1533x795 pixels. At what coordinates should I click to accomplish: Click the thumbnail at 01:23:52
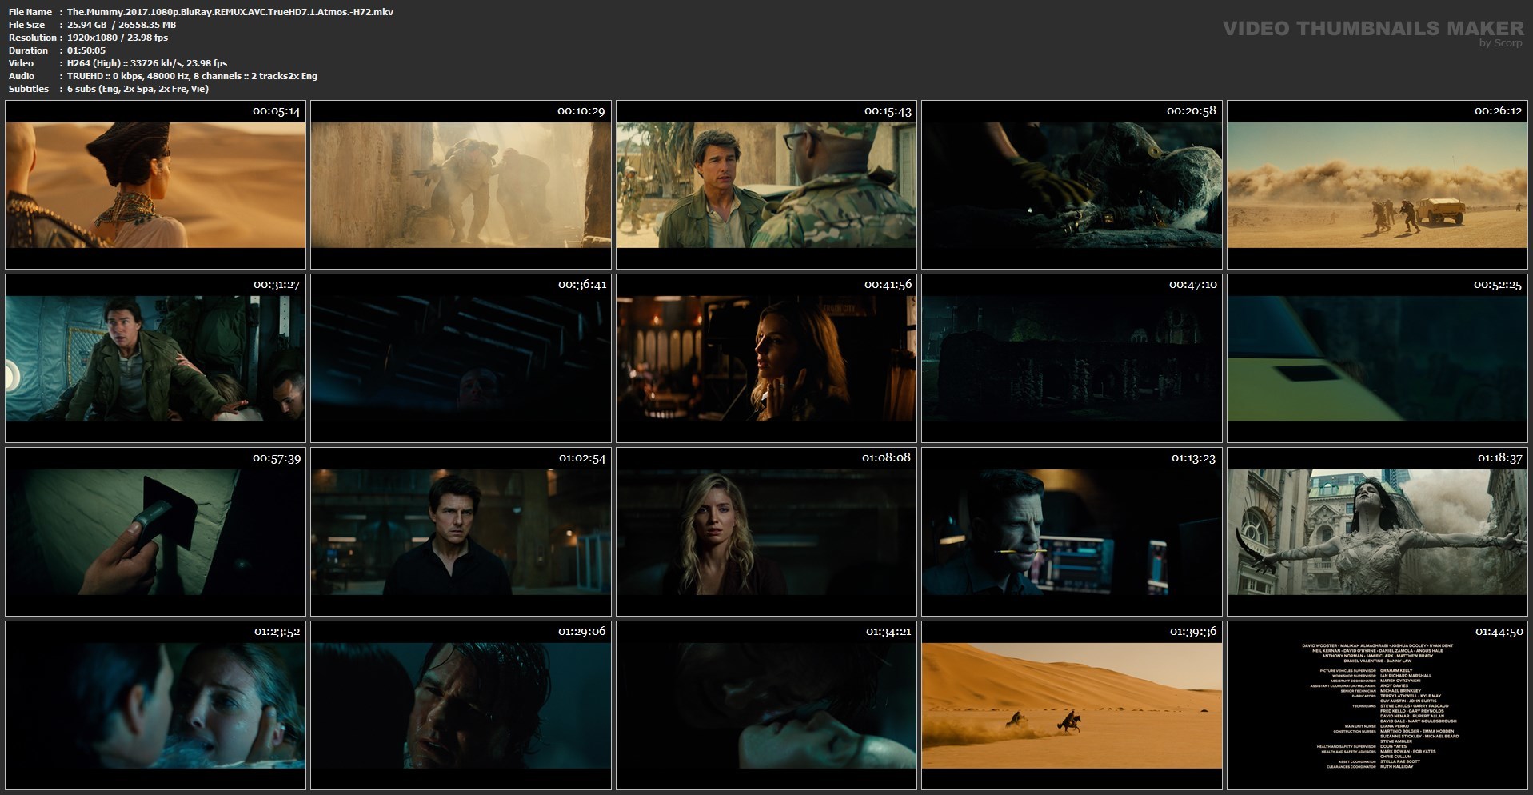(155, 705)
